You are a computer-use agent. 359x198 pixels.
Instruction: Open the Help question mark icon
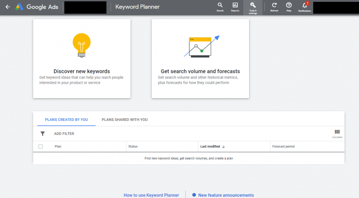[289, 6]
